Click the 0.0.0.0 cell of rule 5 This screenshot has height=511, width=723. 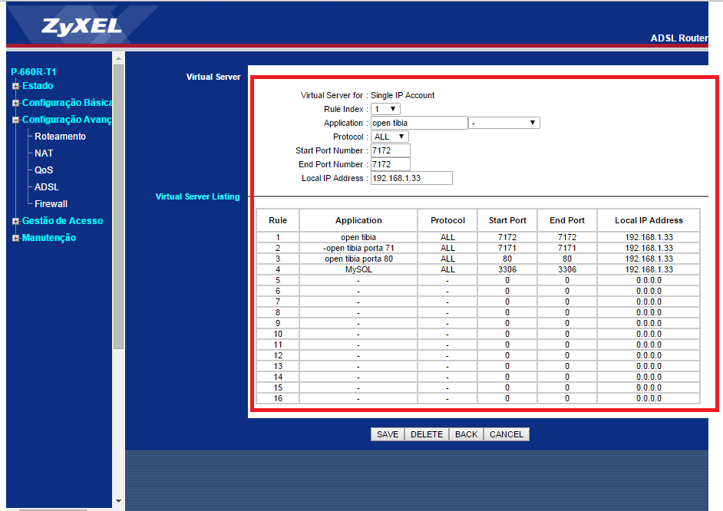coord(649,280)
